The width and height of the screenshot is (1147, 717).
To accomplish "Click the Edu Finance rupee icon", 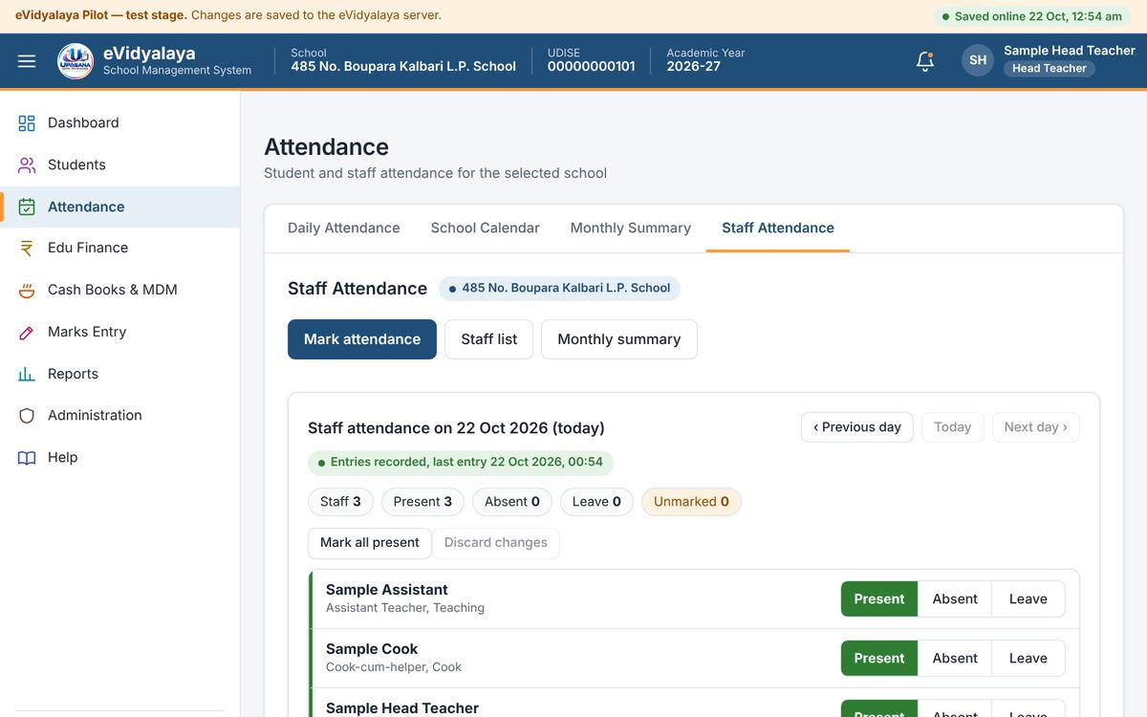I will (x=27, y=248).
